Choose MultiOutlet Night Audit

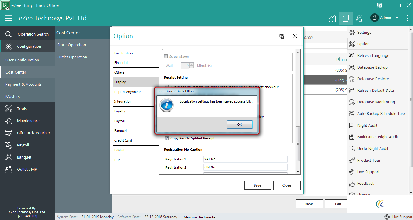(x=378, y=137)
